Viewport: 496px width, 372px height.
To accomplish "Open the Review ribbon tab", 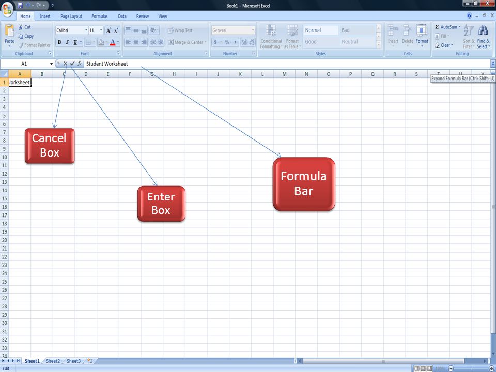I will coord(143,17).
